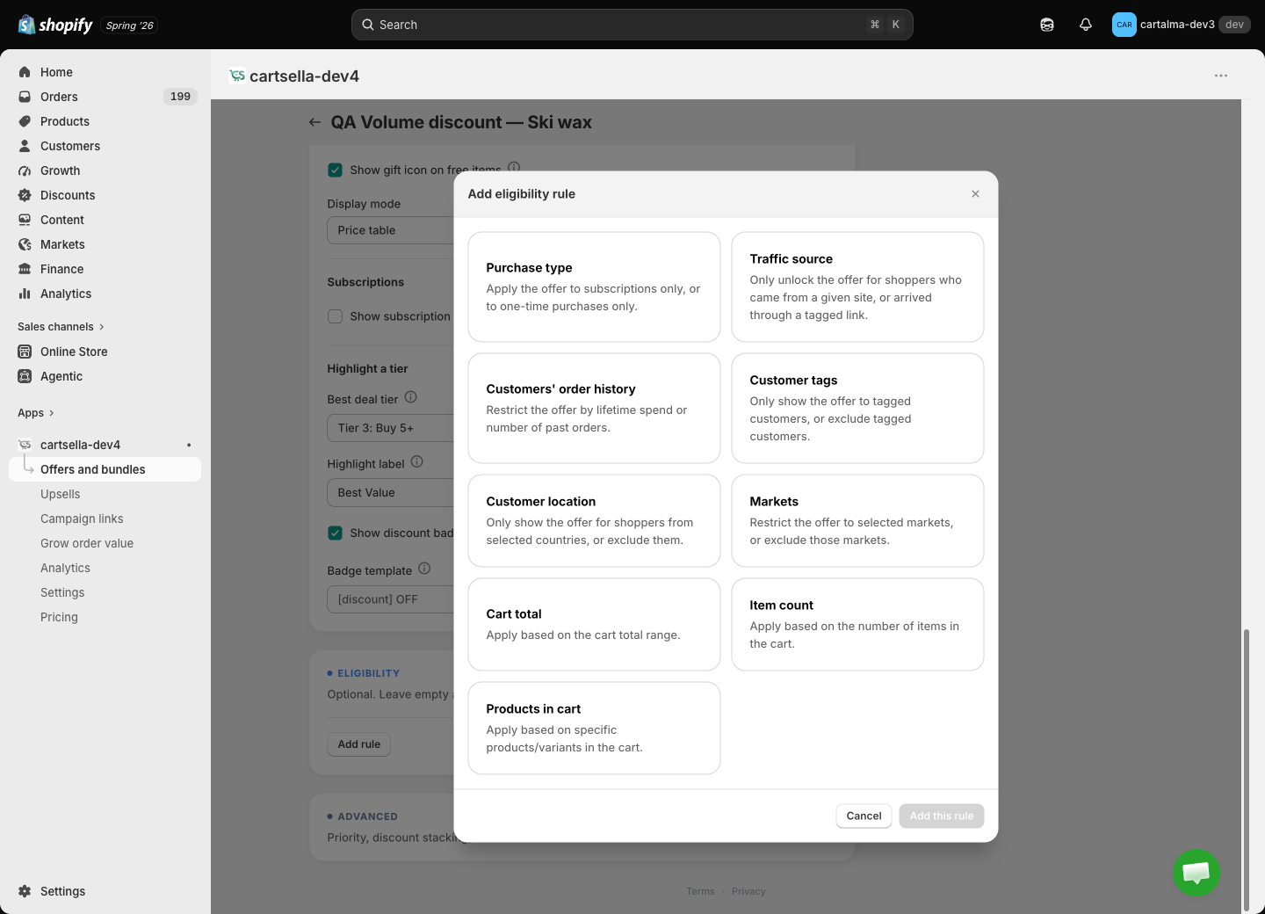Click the info icon next to Best deal tier

[410, 397]
